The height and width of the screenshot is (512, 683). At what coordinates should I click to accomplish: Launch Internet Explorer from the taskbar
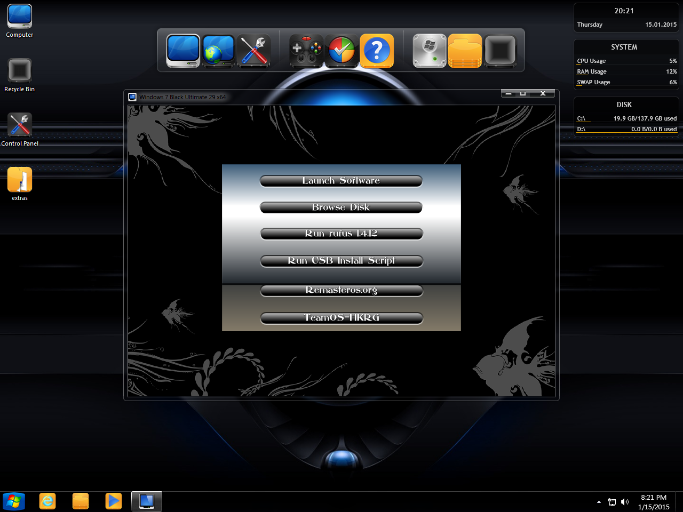tap(47, 501)
